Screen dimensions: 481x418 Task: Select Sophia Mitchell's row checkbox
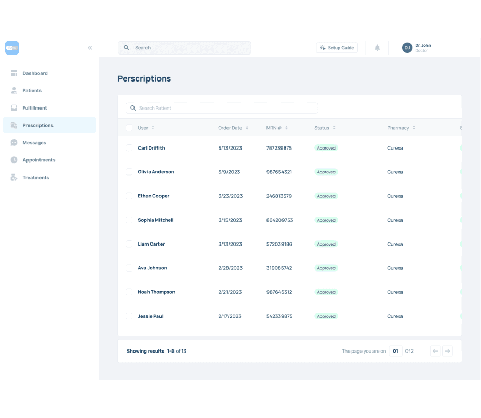[x=129, y=220]
